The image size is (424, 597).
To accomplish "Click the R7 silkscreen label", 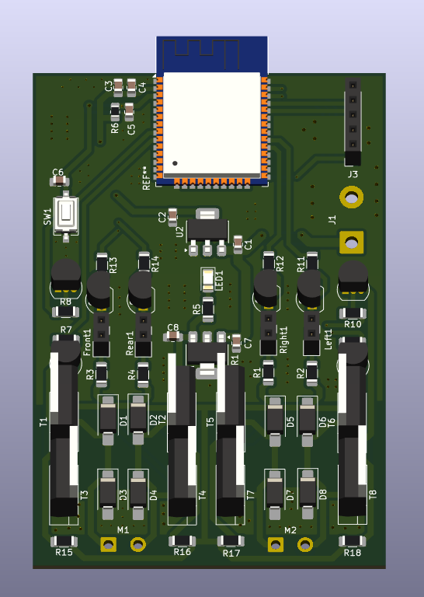I will point(66,330).
